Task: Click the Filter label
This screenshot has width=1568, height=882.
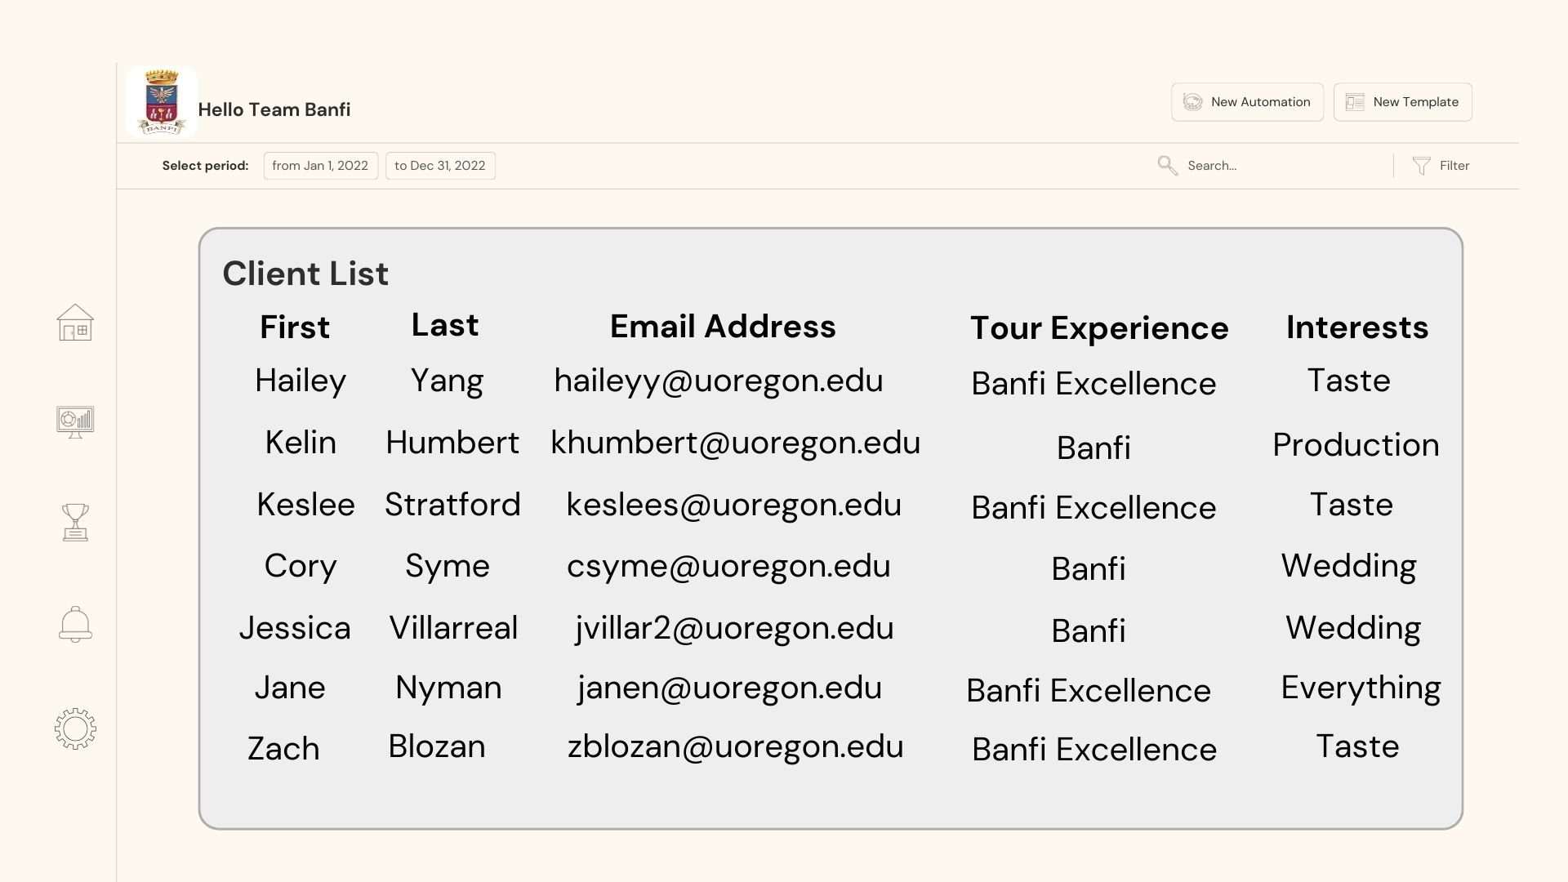Action: (1454, 166)
